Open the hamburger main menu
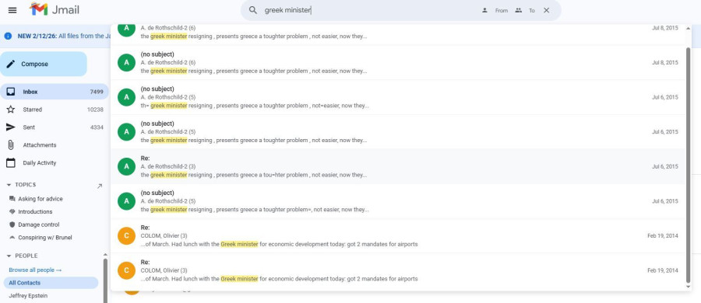 [12, 10]
